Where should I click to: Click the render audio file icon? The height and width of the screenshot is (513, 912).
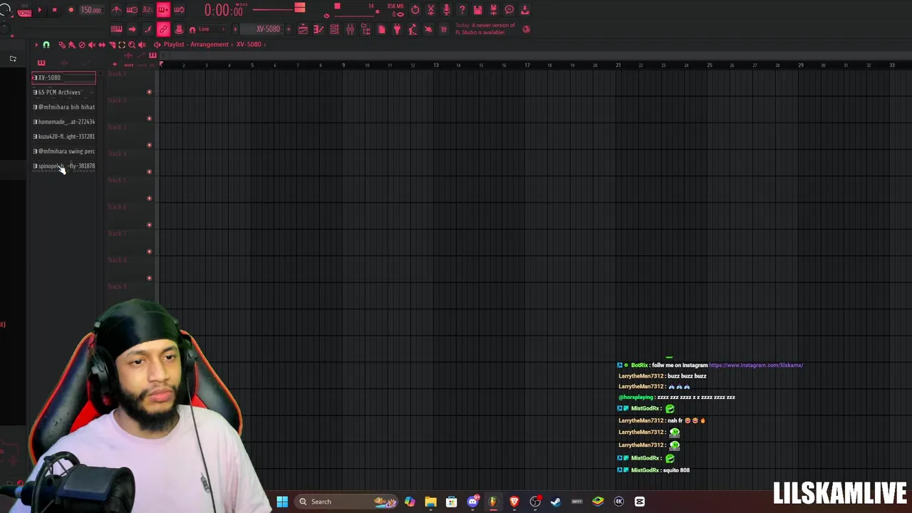click(493, 10)
